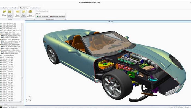Click the Remove Selected button
The width and height of the screenshot is (191, 109).
[57, 16]
